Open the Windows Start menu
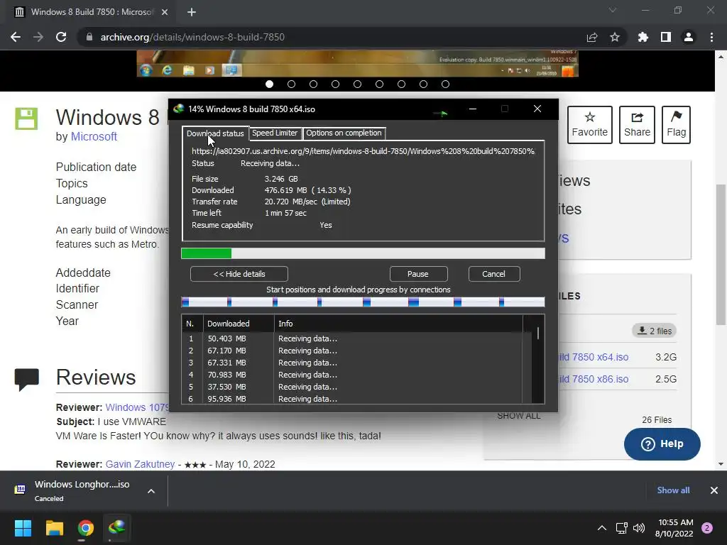This screenshot has width=727, height=545. (23, 528)
